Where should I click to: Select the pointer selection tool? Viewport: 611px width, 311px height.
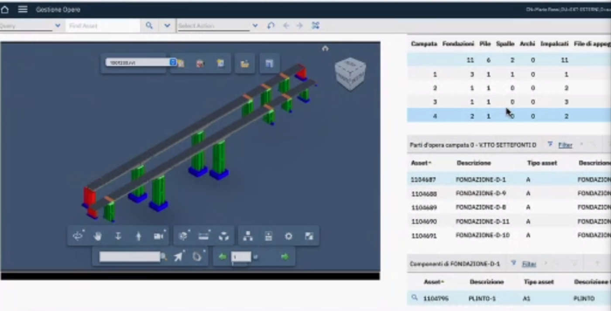[x=178, y=256]
